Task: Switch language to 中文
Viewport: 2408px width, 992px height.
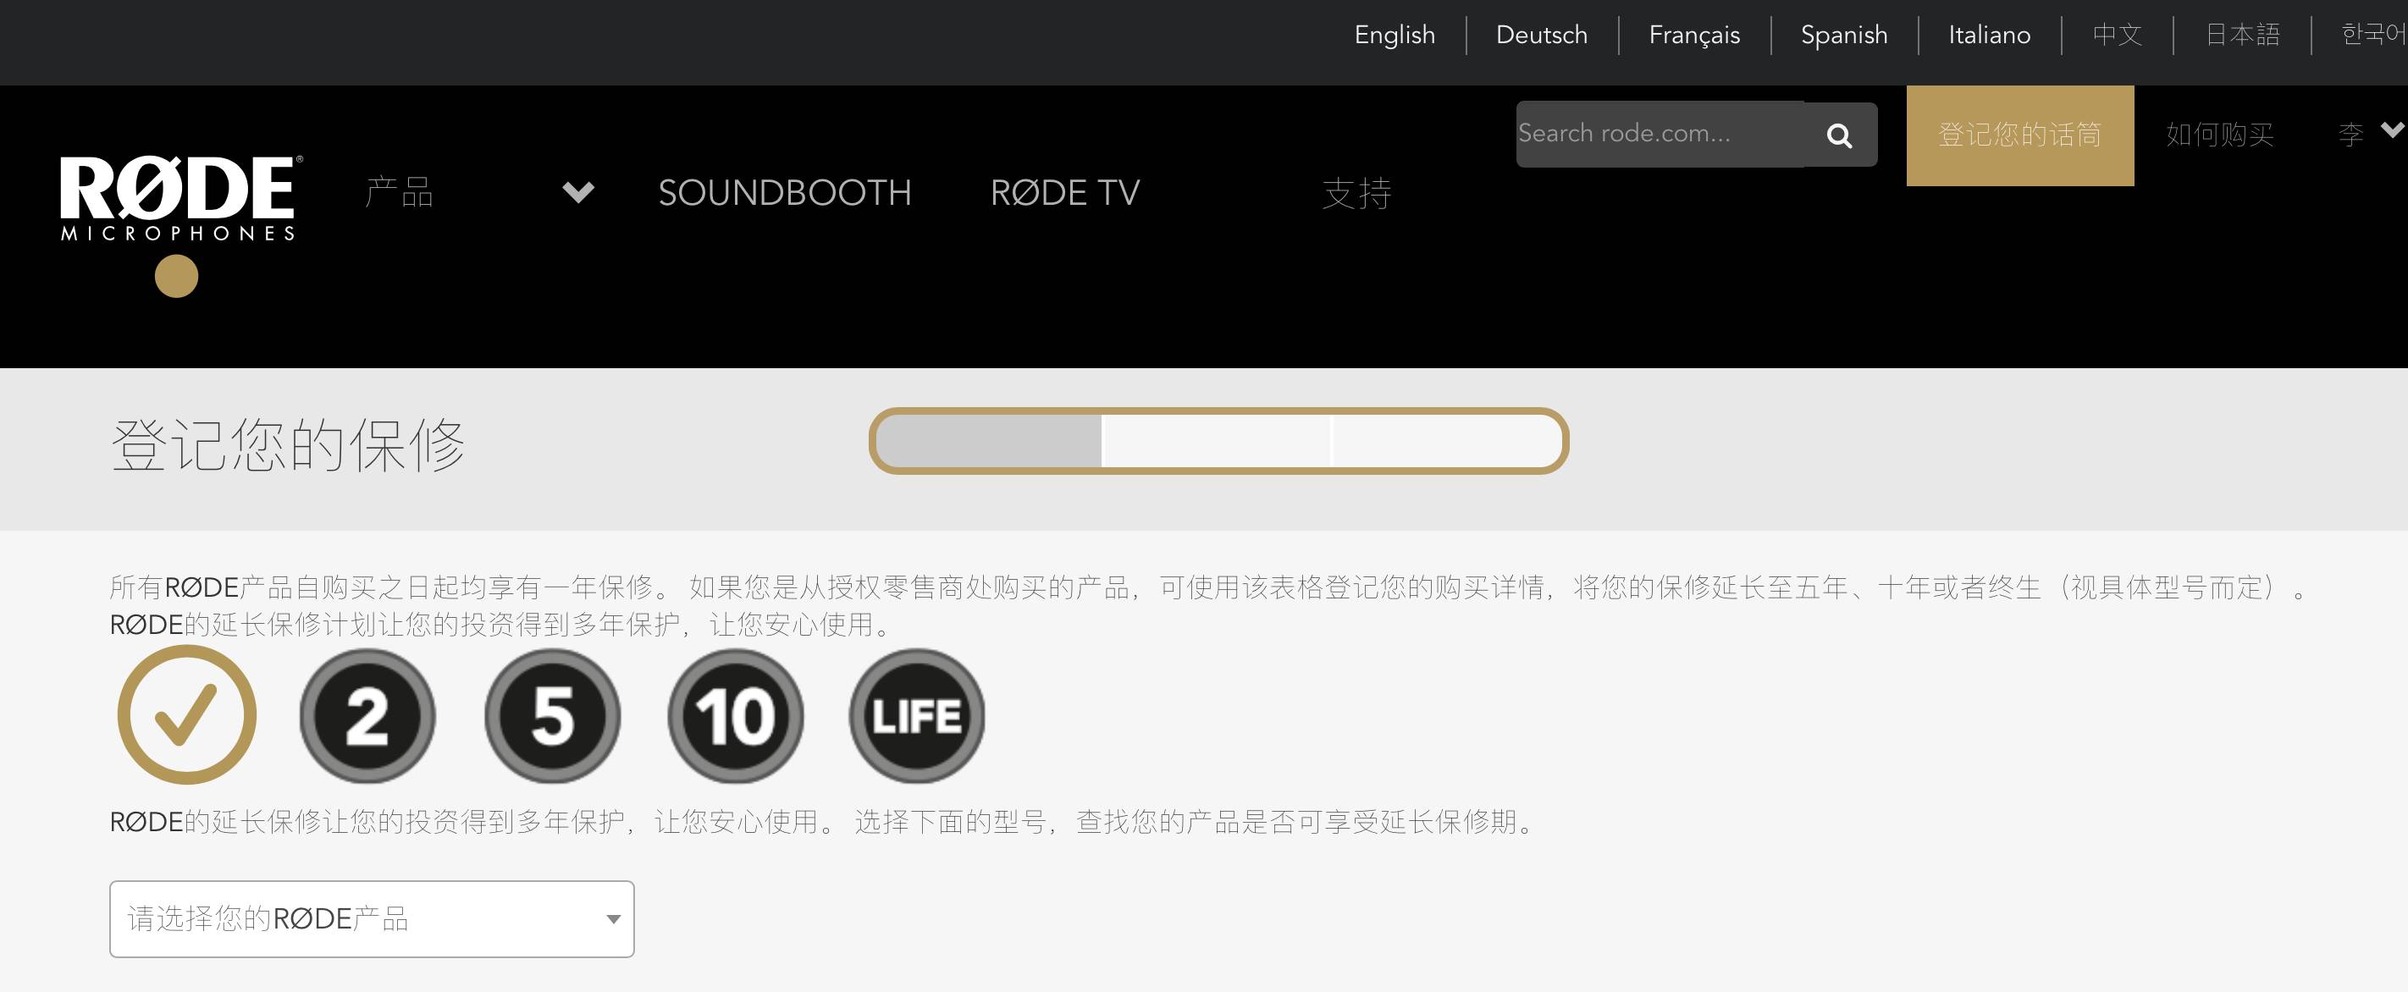Action: point(2118,35)
